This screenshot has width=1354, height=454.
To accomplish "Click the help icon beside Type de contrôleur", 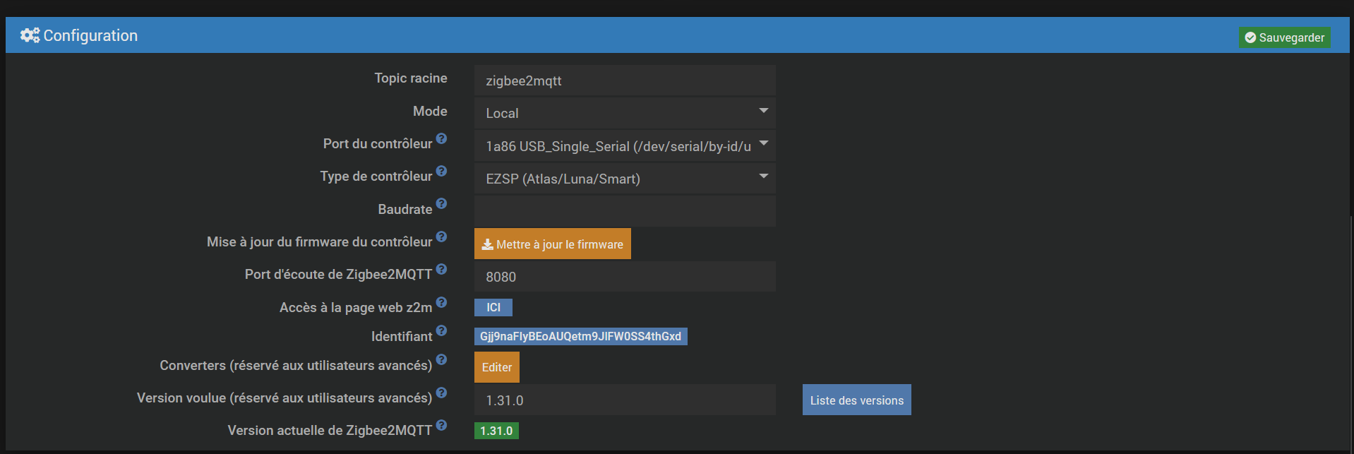I will click(441, 171).
